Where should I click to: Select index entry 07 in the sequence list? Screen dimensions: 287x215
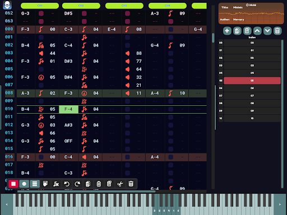click(252, 96)
